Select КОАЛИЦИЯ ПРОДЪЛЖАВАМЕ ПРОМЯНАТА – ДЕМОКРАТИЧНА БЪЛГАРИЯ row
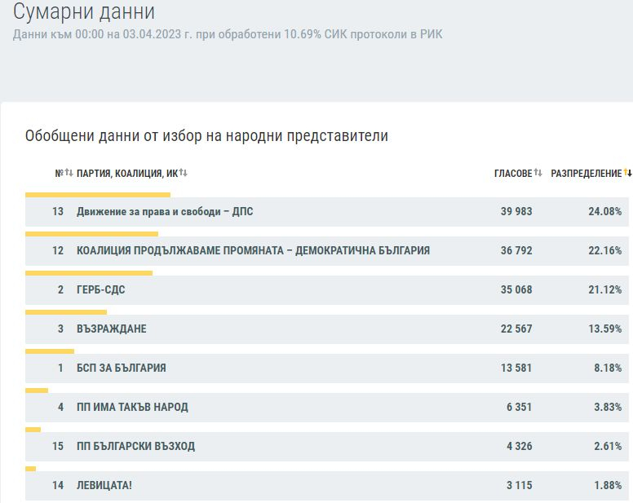The width and height of the screenshot is (633, 503). (x=326, y=251)
